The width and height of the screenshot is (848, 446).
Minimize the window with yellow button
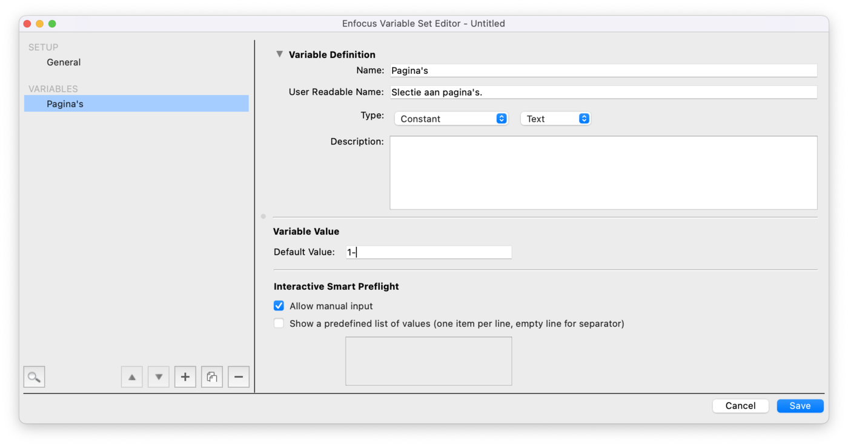(39, 24)
